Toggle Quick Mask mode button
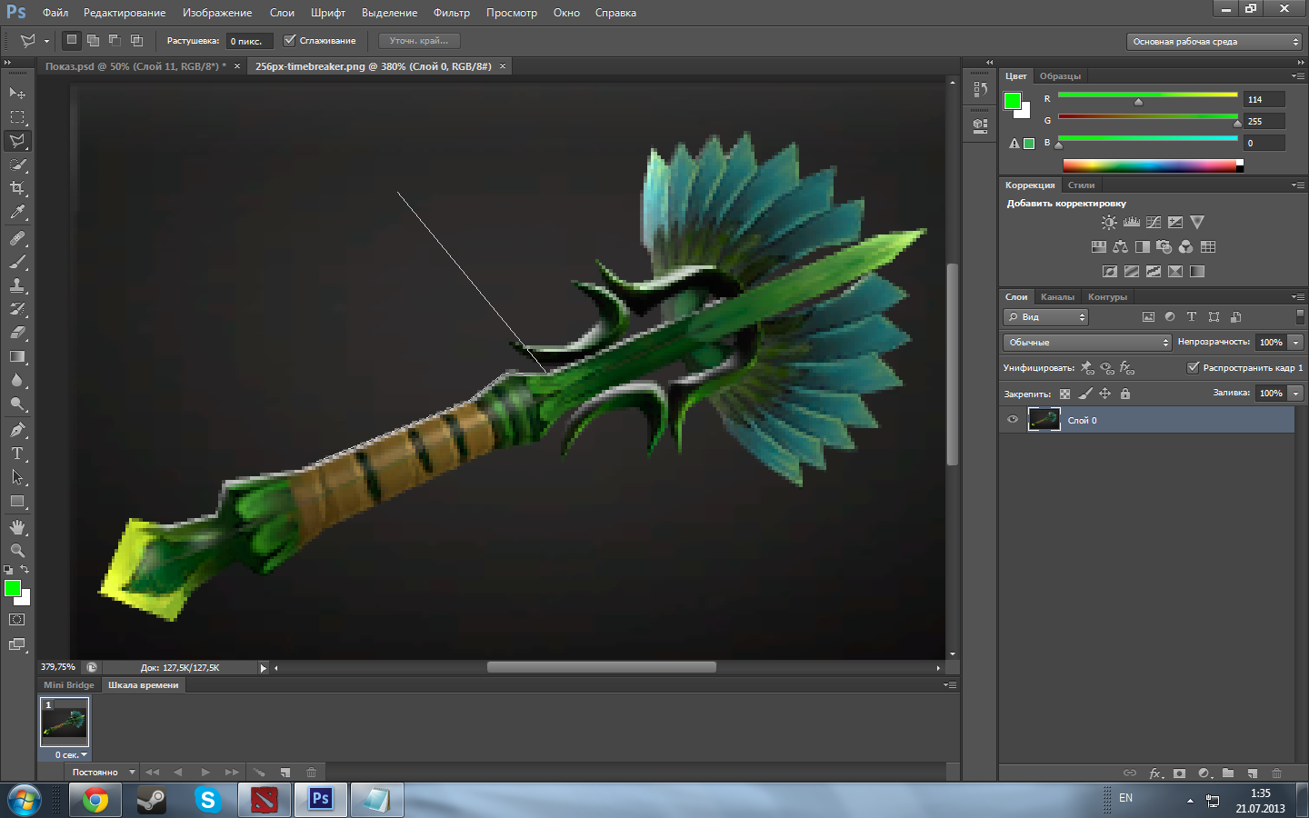Image resolution: width=1309 pixels, height=818 pixels. [16, 620]
